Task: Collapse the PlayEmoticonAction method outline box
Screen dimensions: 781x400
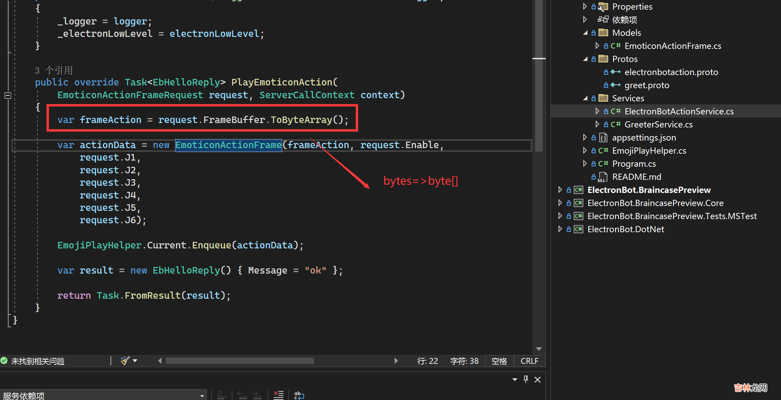Action: click(8, 95)
